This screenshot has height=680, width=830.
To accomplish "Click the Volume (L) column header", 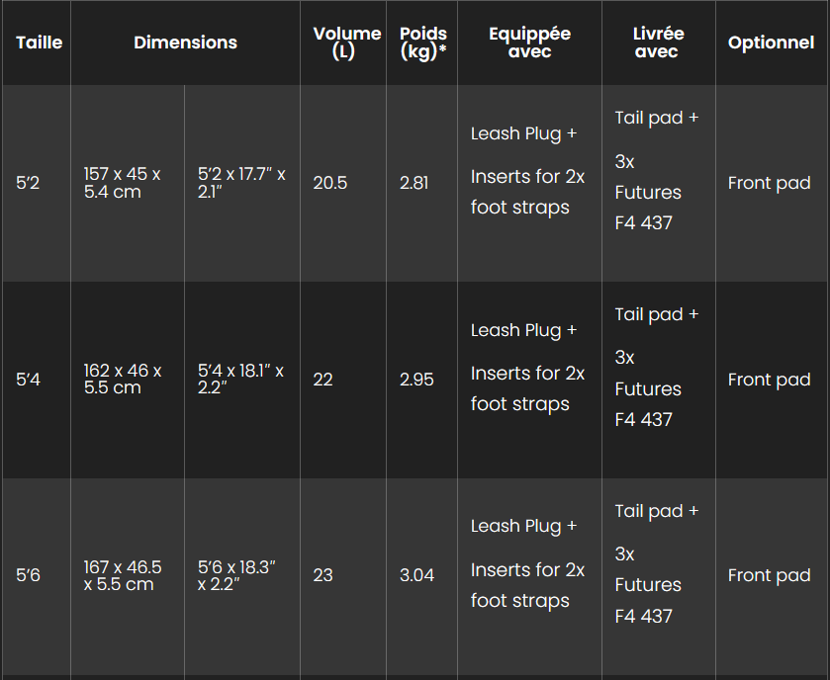I will (346, 42).
